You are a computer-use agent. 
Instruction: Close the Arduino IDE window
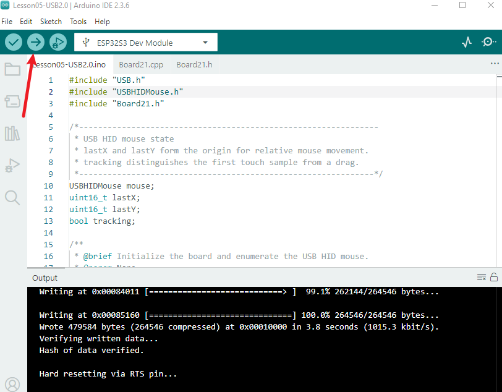click(490, 5)
